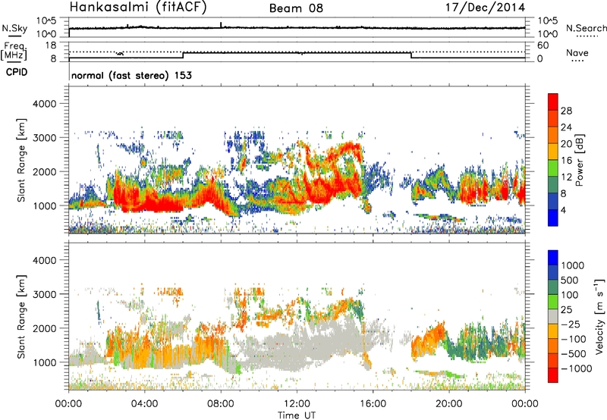Click the '-1000' Velocity colorbar tick
Screen dimensions: 607x420
tap(576, 368)
